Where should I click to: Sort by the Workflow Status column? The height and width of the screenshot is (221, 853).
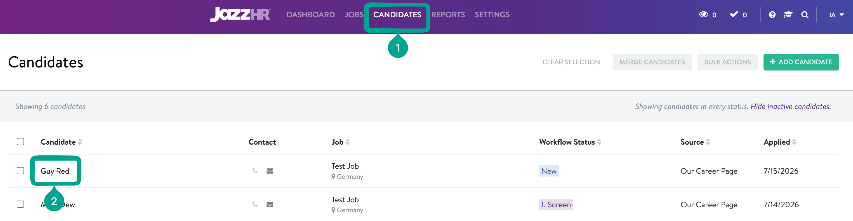pyautogui.click(x=570, y=142)
